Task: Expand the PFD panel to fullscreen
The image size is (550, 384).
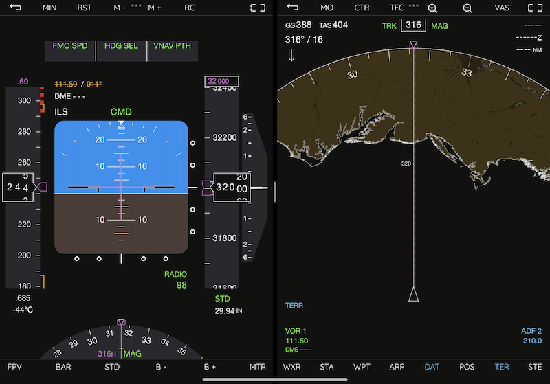Action: coord(258,8)
